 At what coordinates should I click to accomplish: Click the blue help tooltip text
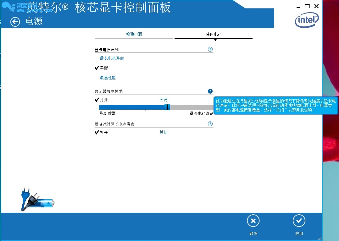(276, 105)
